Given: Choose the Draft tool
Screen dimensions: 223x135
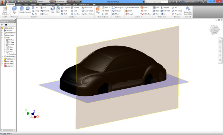Looking at the screenshot, I should pos(64,14).
